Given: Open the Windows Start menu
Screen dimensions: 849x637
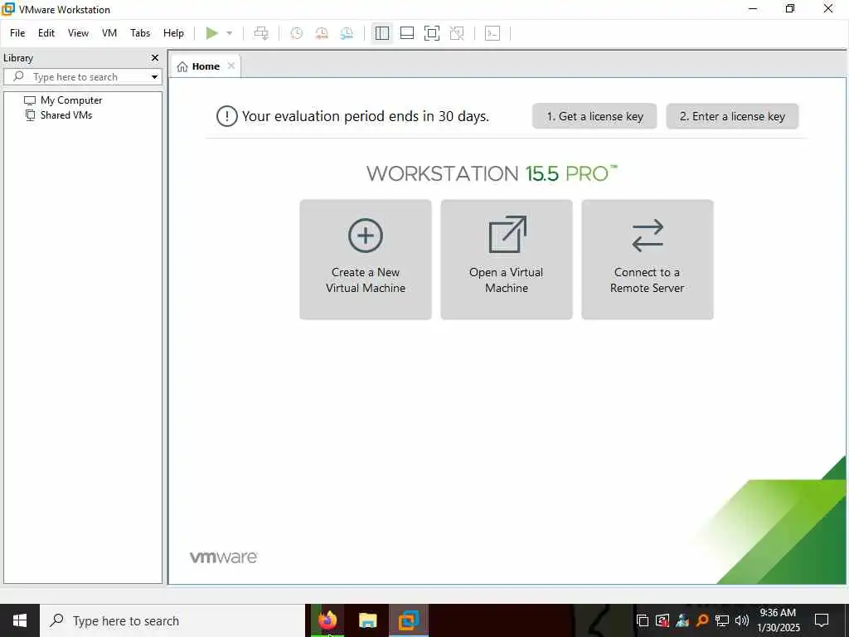Looking at the screenshot, I should click(x=20, y=620).
